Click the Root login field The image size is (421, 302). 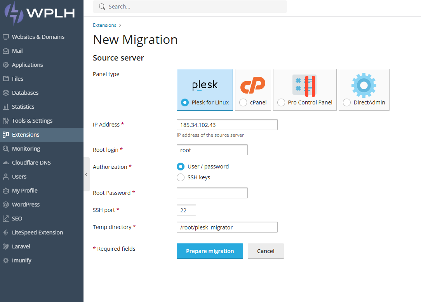tap(212, 150)
